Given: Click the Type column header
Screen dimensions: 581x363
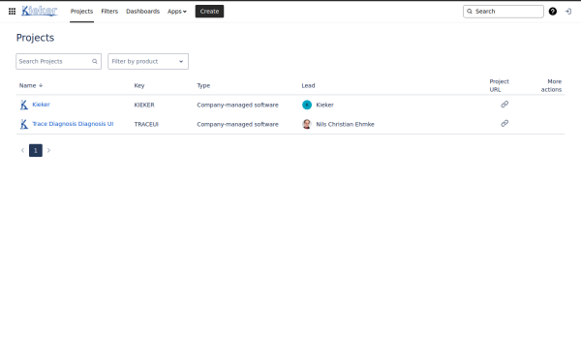Looking at the screenshot, I should (x=203, y=85).
